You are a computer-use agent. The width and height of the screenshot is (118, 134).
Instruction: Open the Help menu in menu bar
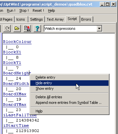pyautogui.click(x=52, y=10)
